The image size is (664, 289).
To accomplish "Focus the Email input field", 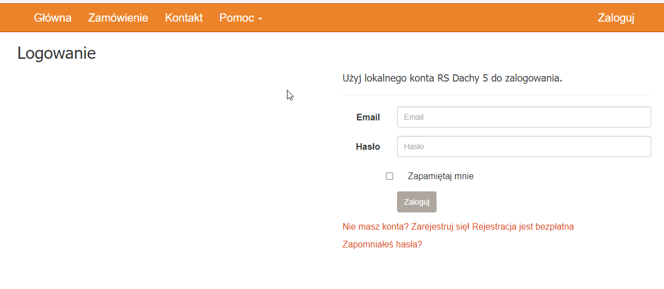I will [523, 117].
